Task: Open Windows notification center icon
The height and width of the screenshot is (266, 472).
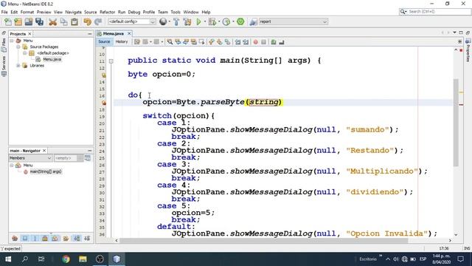Action: 460,259
